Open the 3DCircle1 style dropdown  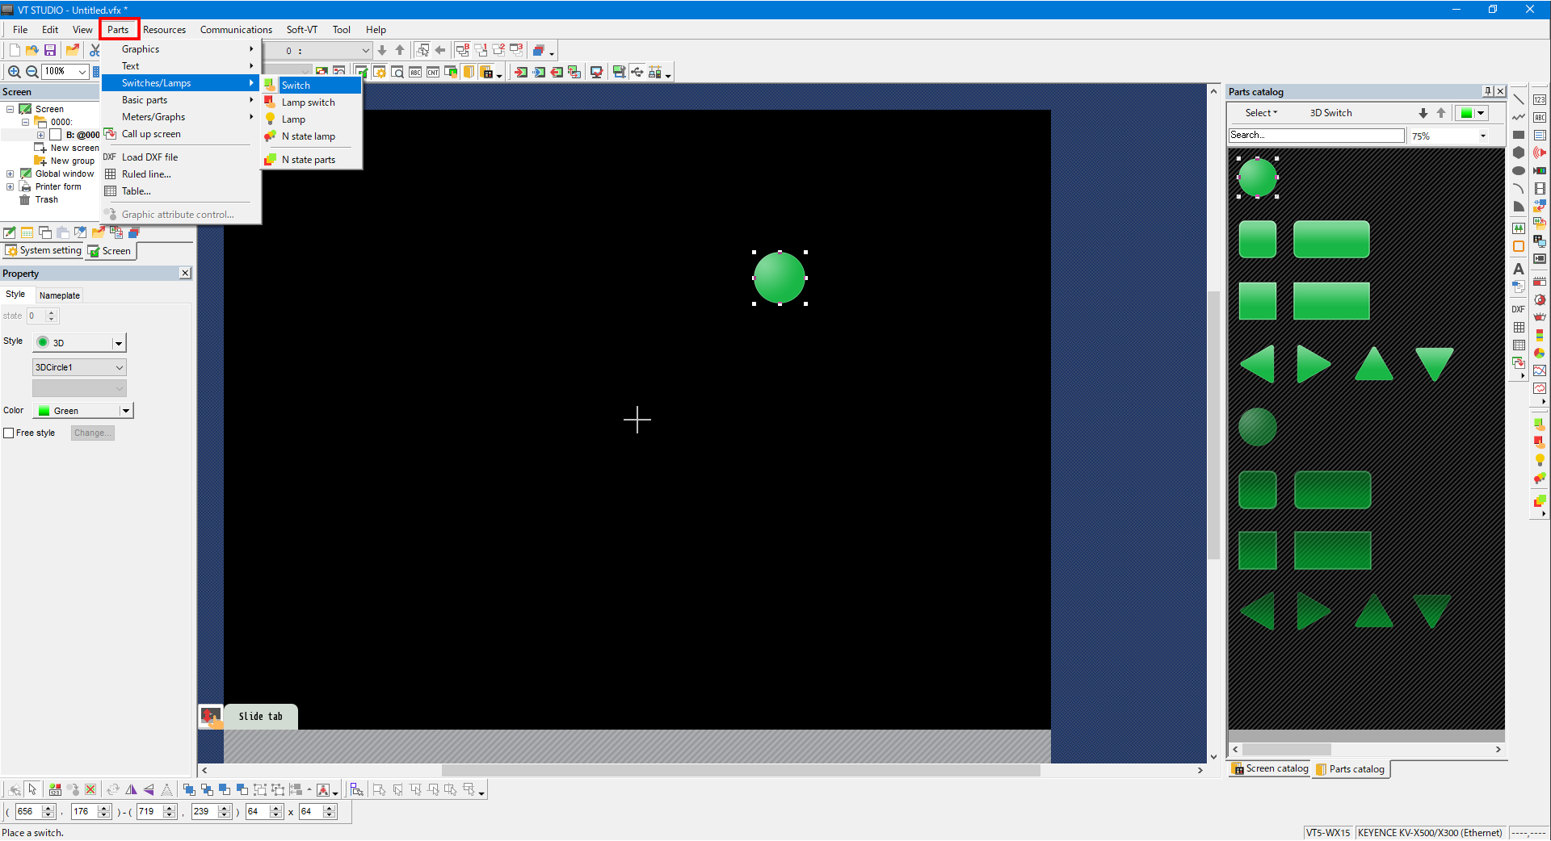120,367
